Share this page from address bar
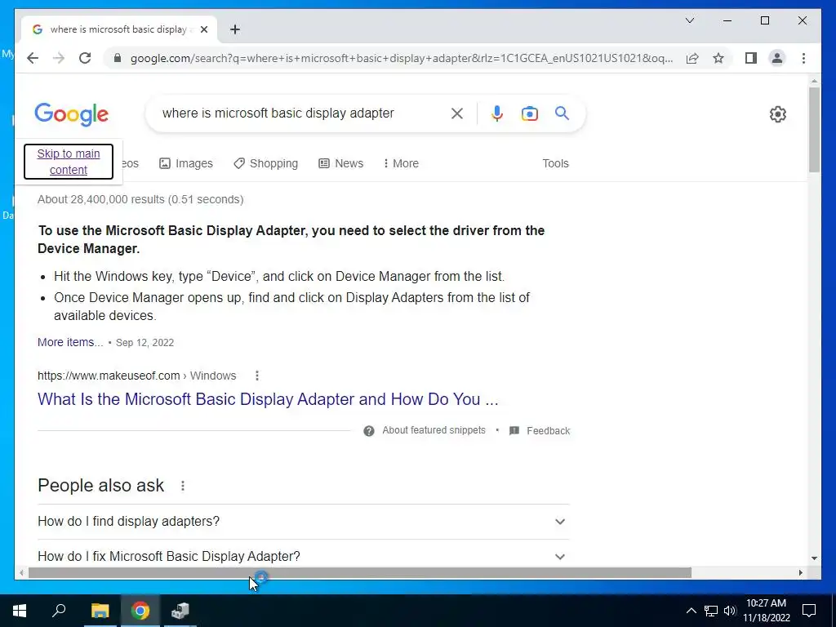This screenshot has height=627, width=836. [x=692, y=58]
